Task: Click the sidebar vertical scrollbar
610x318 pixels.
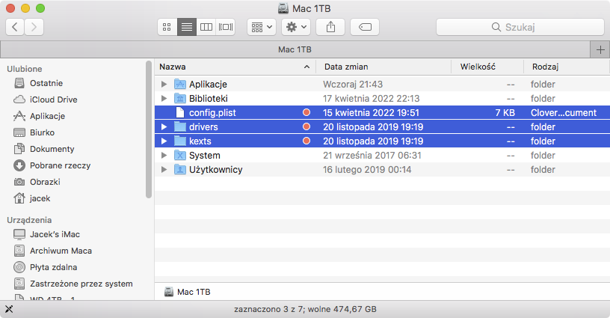Action: (149, 129)
